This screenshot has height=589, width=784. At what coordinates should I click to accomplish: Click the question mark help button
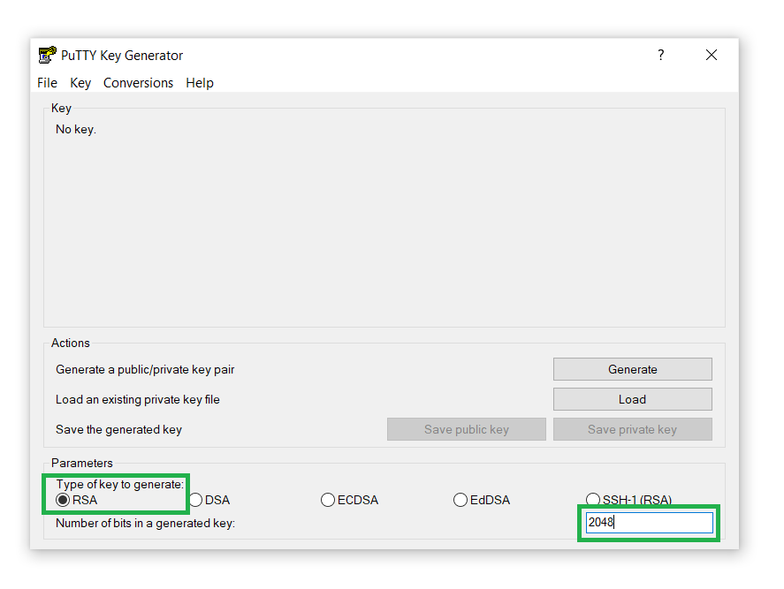click(x=661, y=55)
